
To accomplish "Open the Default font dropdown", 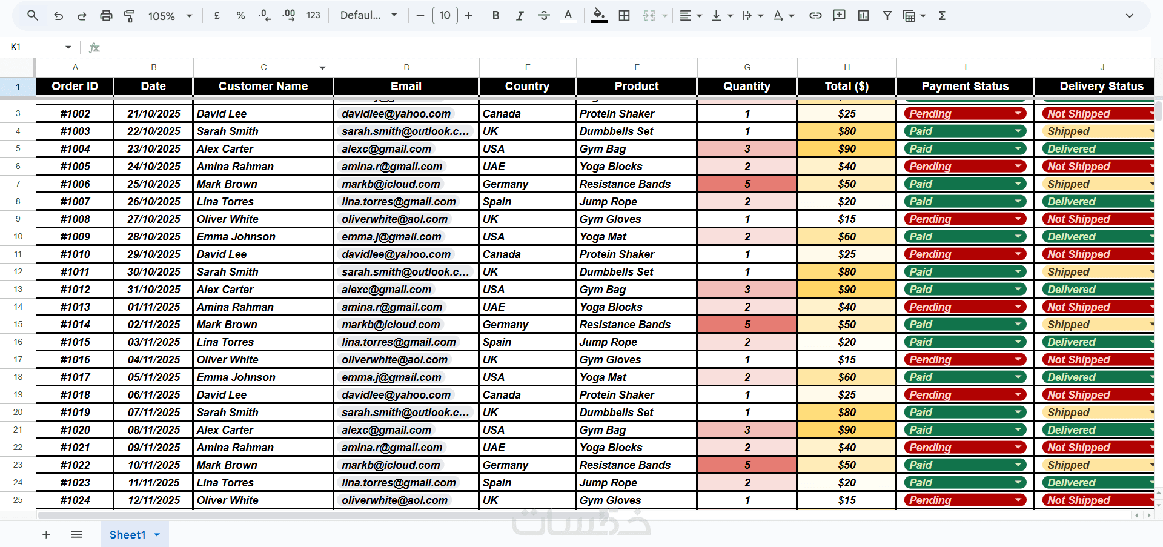I will (369, 16).
